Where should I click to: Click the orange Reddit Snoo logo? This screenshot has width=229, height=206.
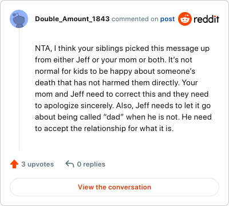click(x=185, y=19)
